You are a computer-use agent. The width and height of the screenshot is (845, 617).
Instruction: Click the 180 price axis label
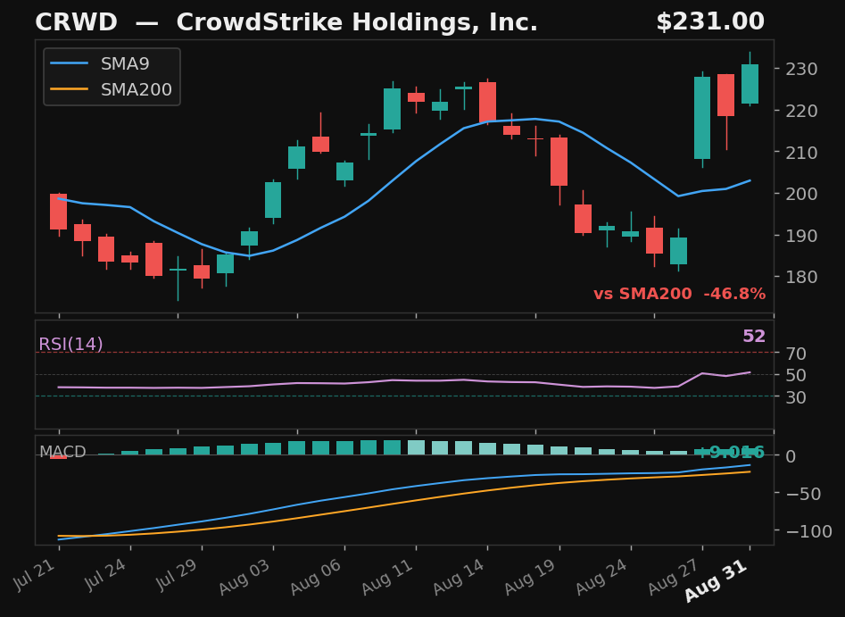(x=802, y=277)
